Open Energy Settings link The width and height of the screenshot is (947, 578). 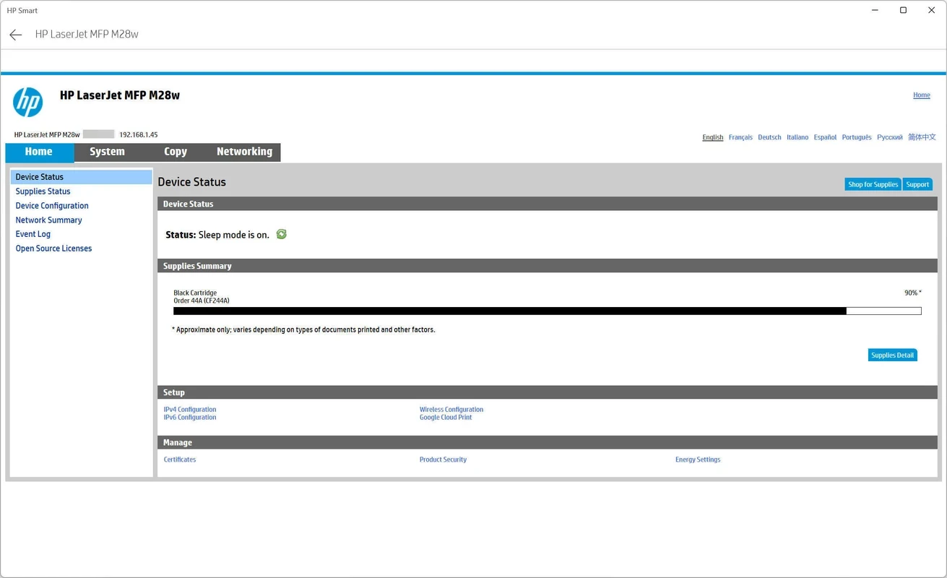pyautogui.click(x=698, y=460)
